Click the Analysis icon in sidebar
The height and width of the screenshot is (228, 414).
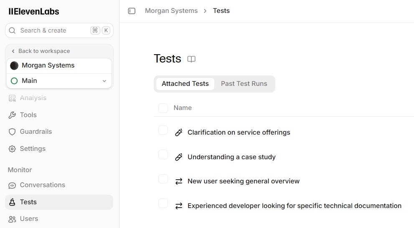point(12,98)
